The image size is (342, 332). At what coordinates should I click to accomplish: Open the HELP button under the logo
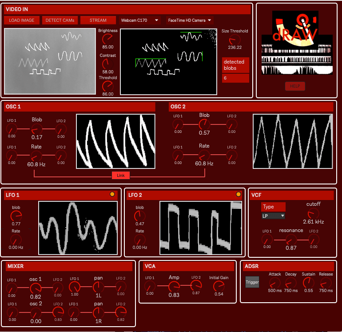295,86
